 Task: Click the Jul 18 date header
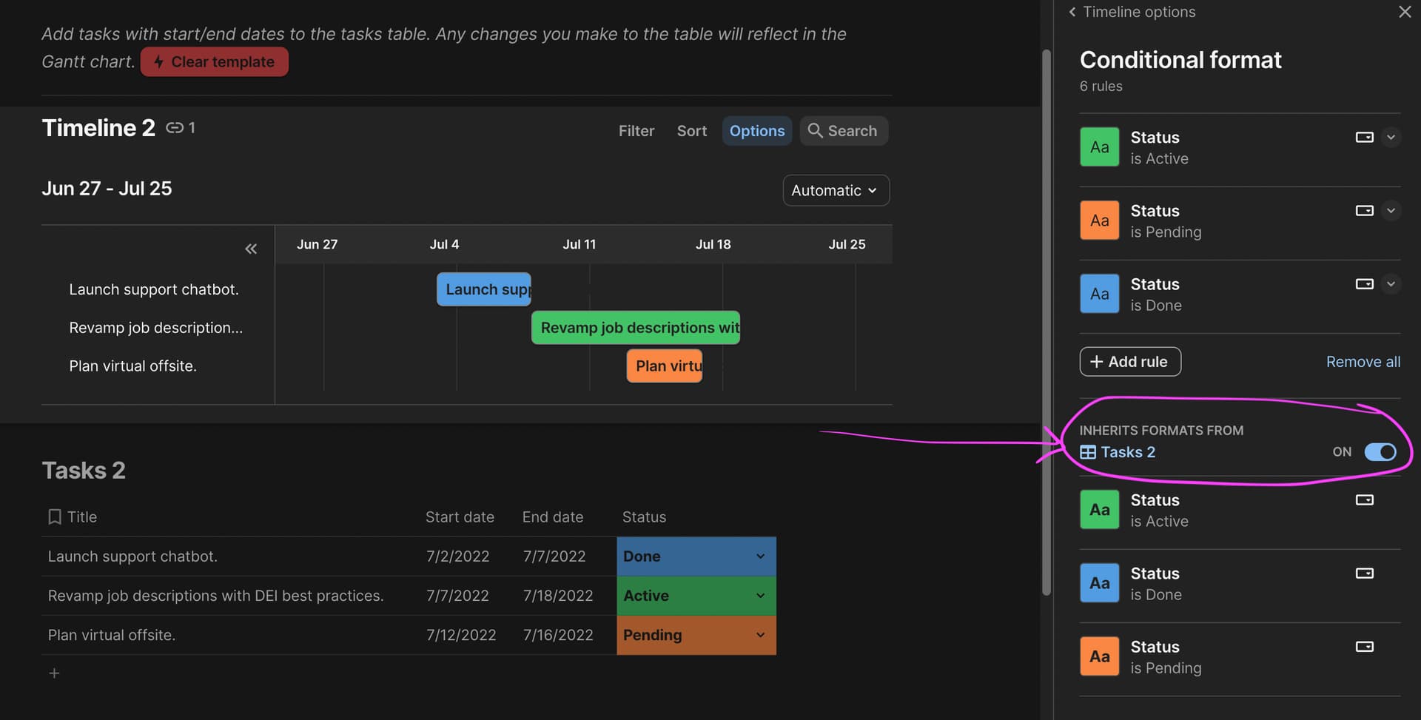(713, 244)
